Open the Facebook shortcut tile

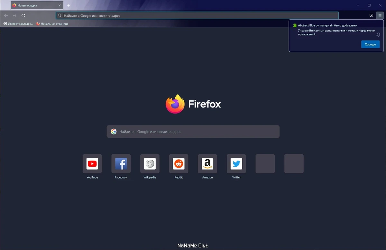(121, 164)
